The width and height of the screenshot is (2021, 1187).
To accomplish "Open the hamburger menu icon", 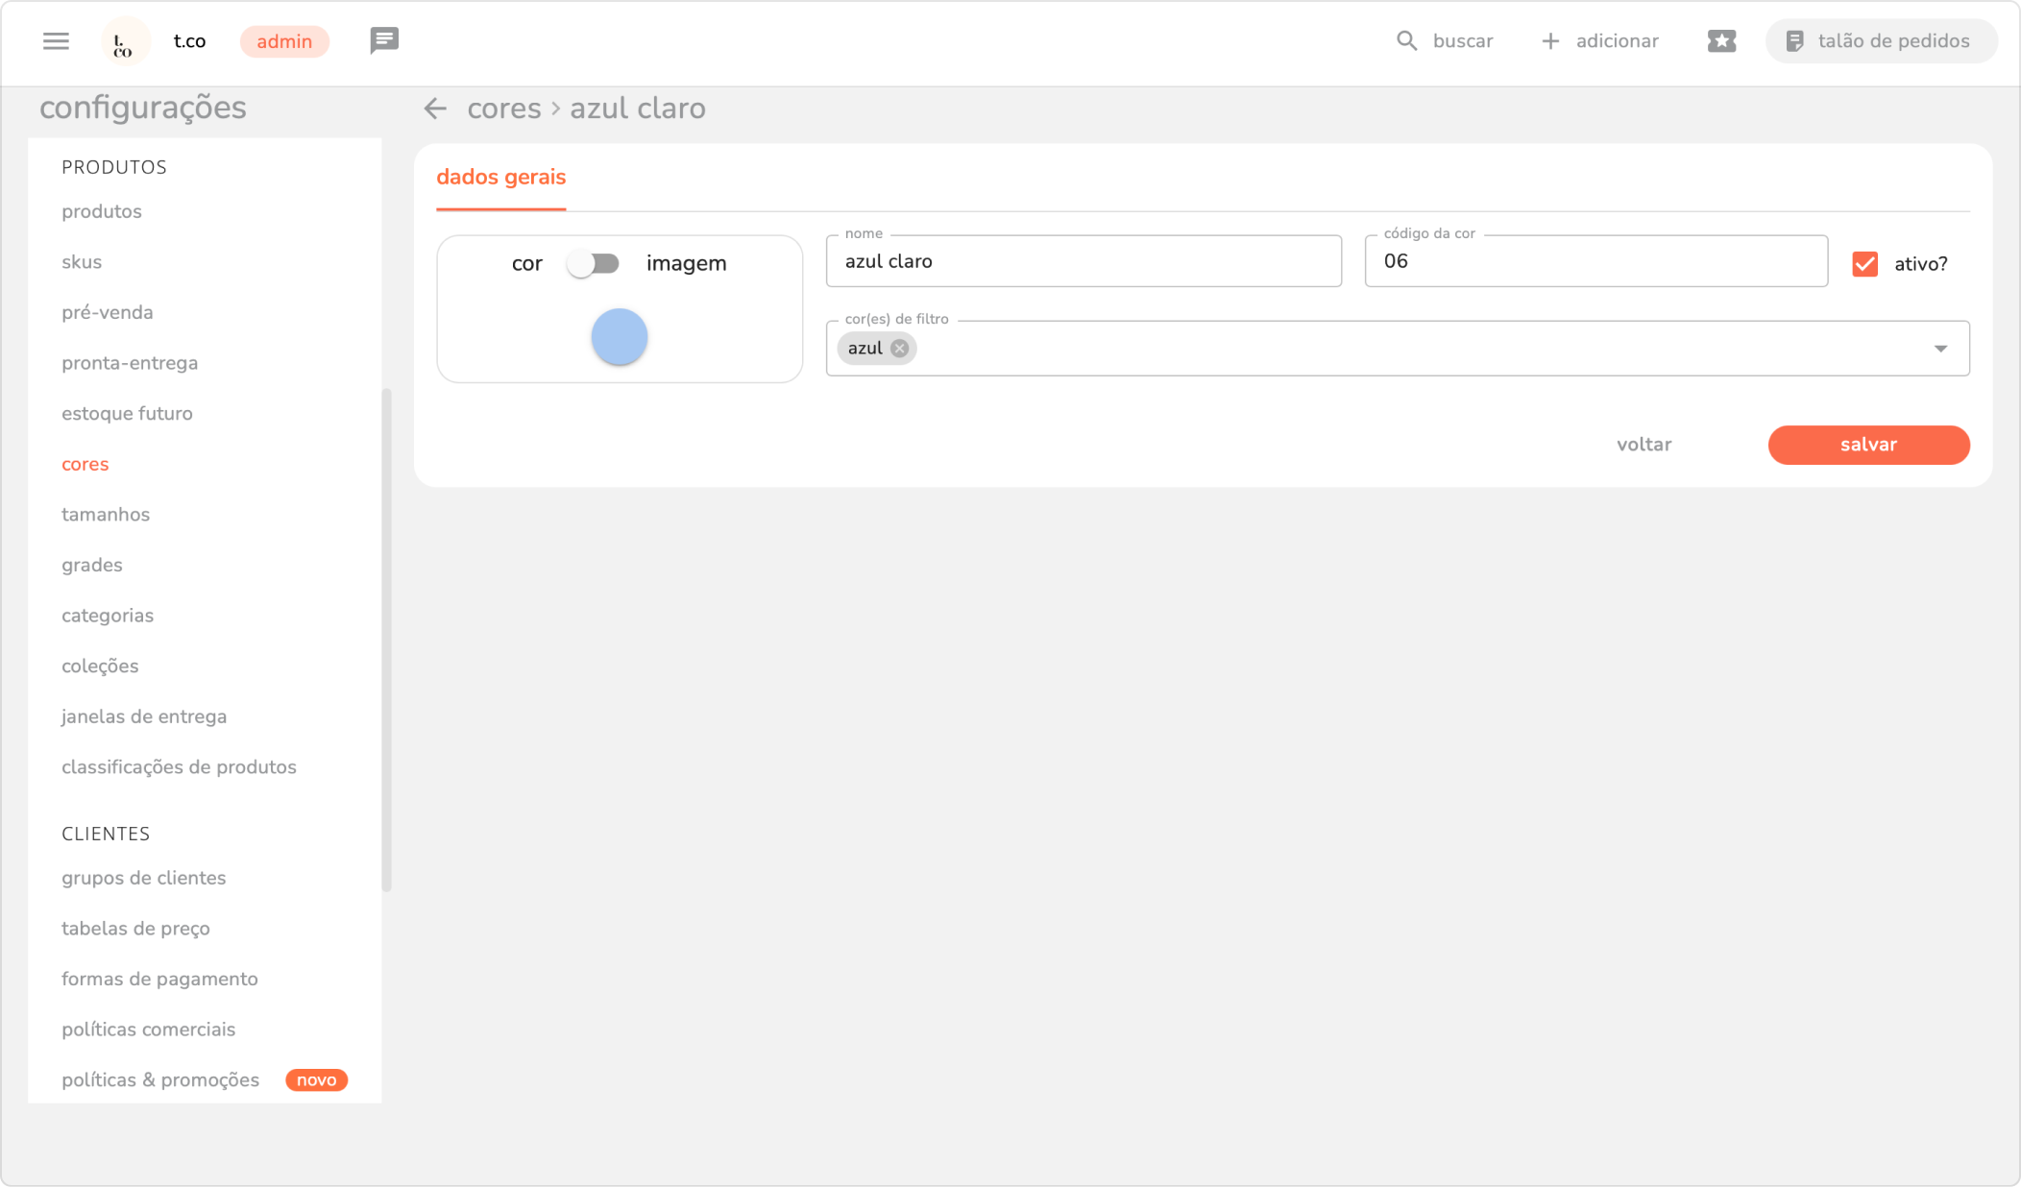I will click(56, 41).
